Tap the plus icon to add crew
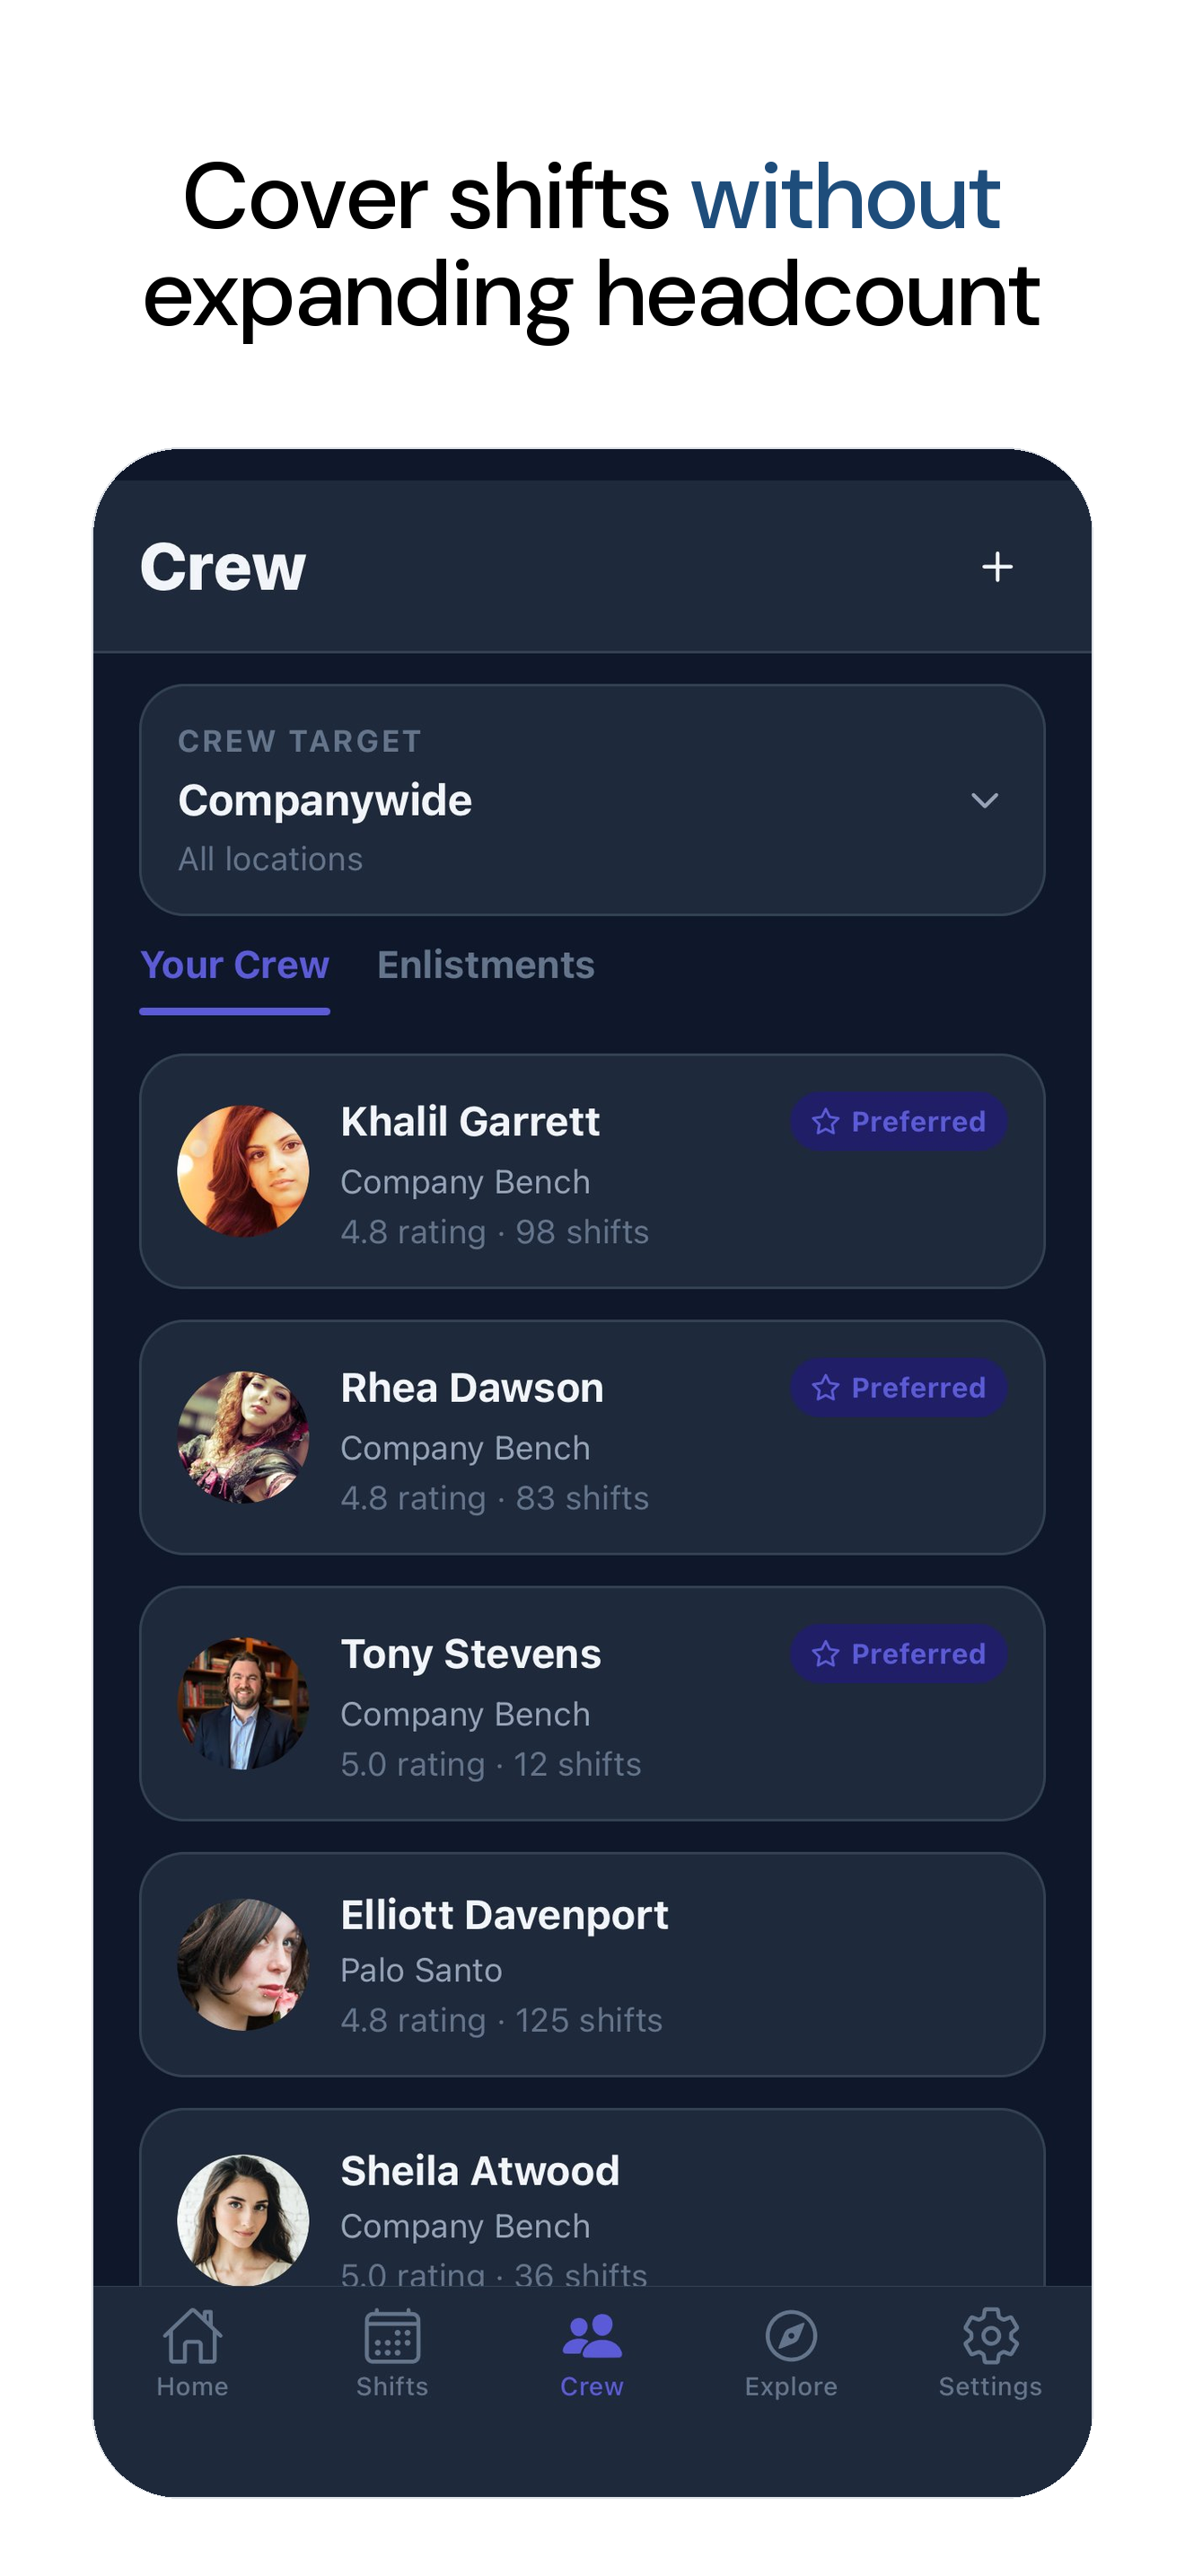This screenshot has width=1185, height=2576. point(996,567)
